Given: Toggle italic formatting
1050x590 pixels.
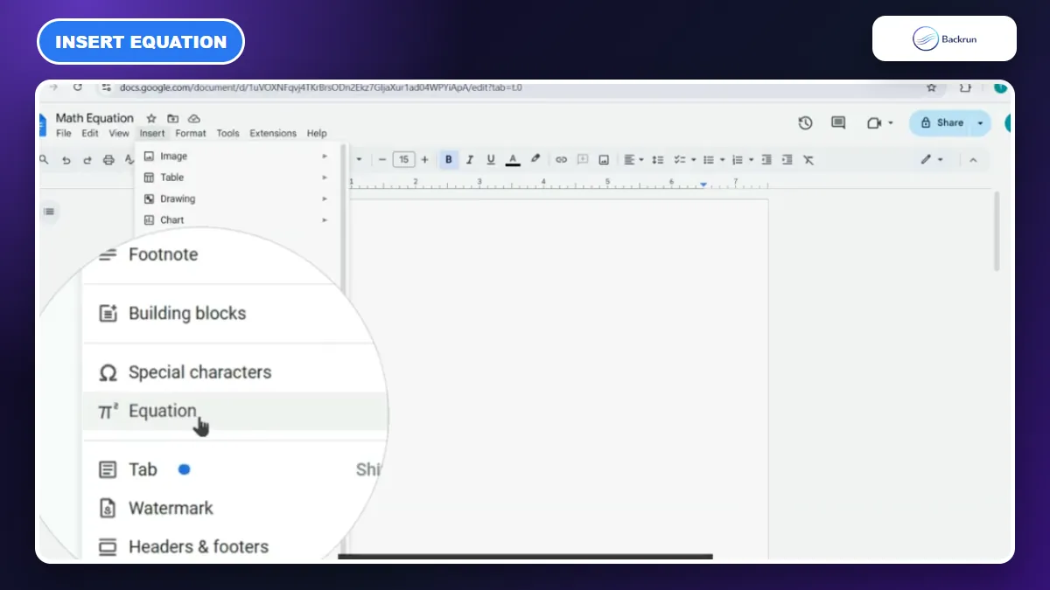Looking at the screenshot, I should pos(470,159).
